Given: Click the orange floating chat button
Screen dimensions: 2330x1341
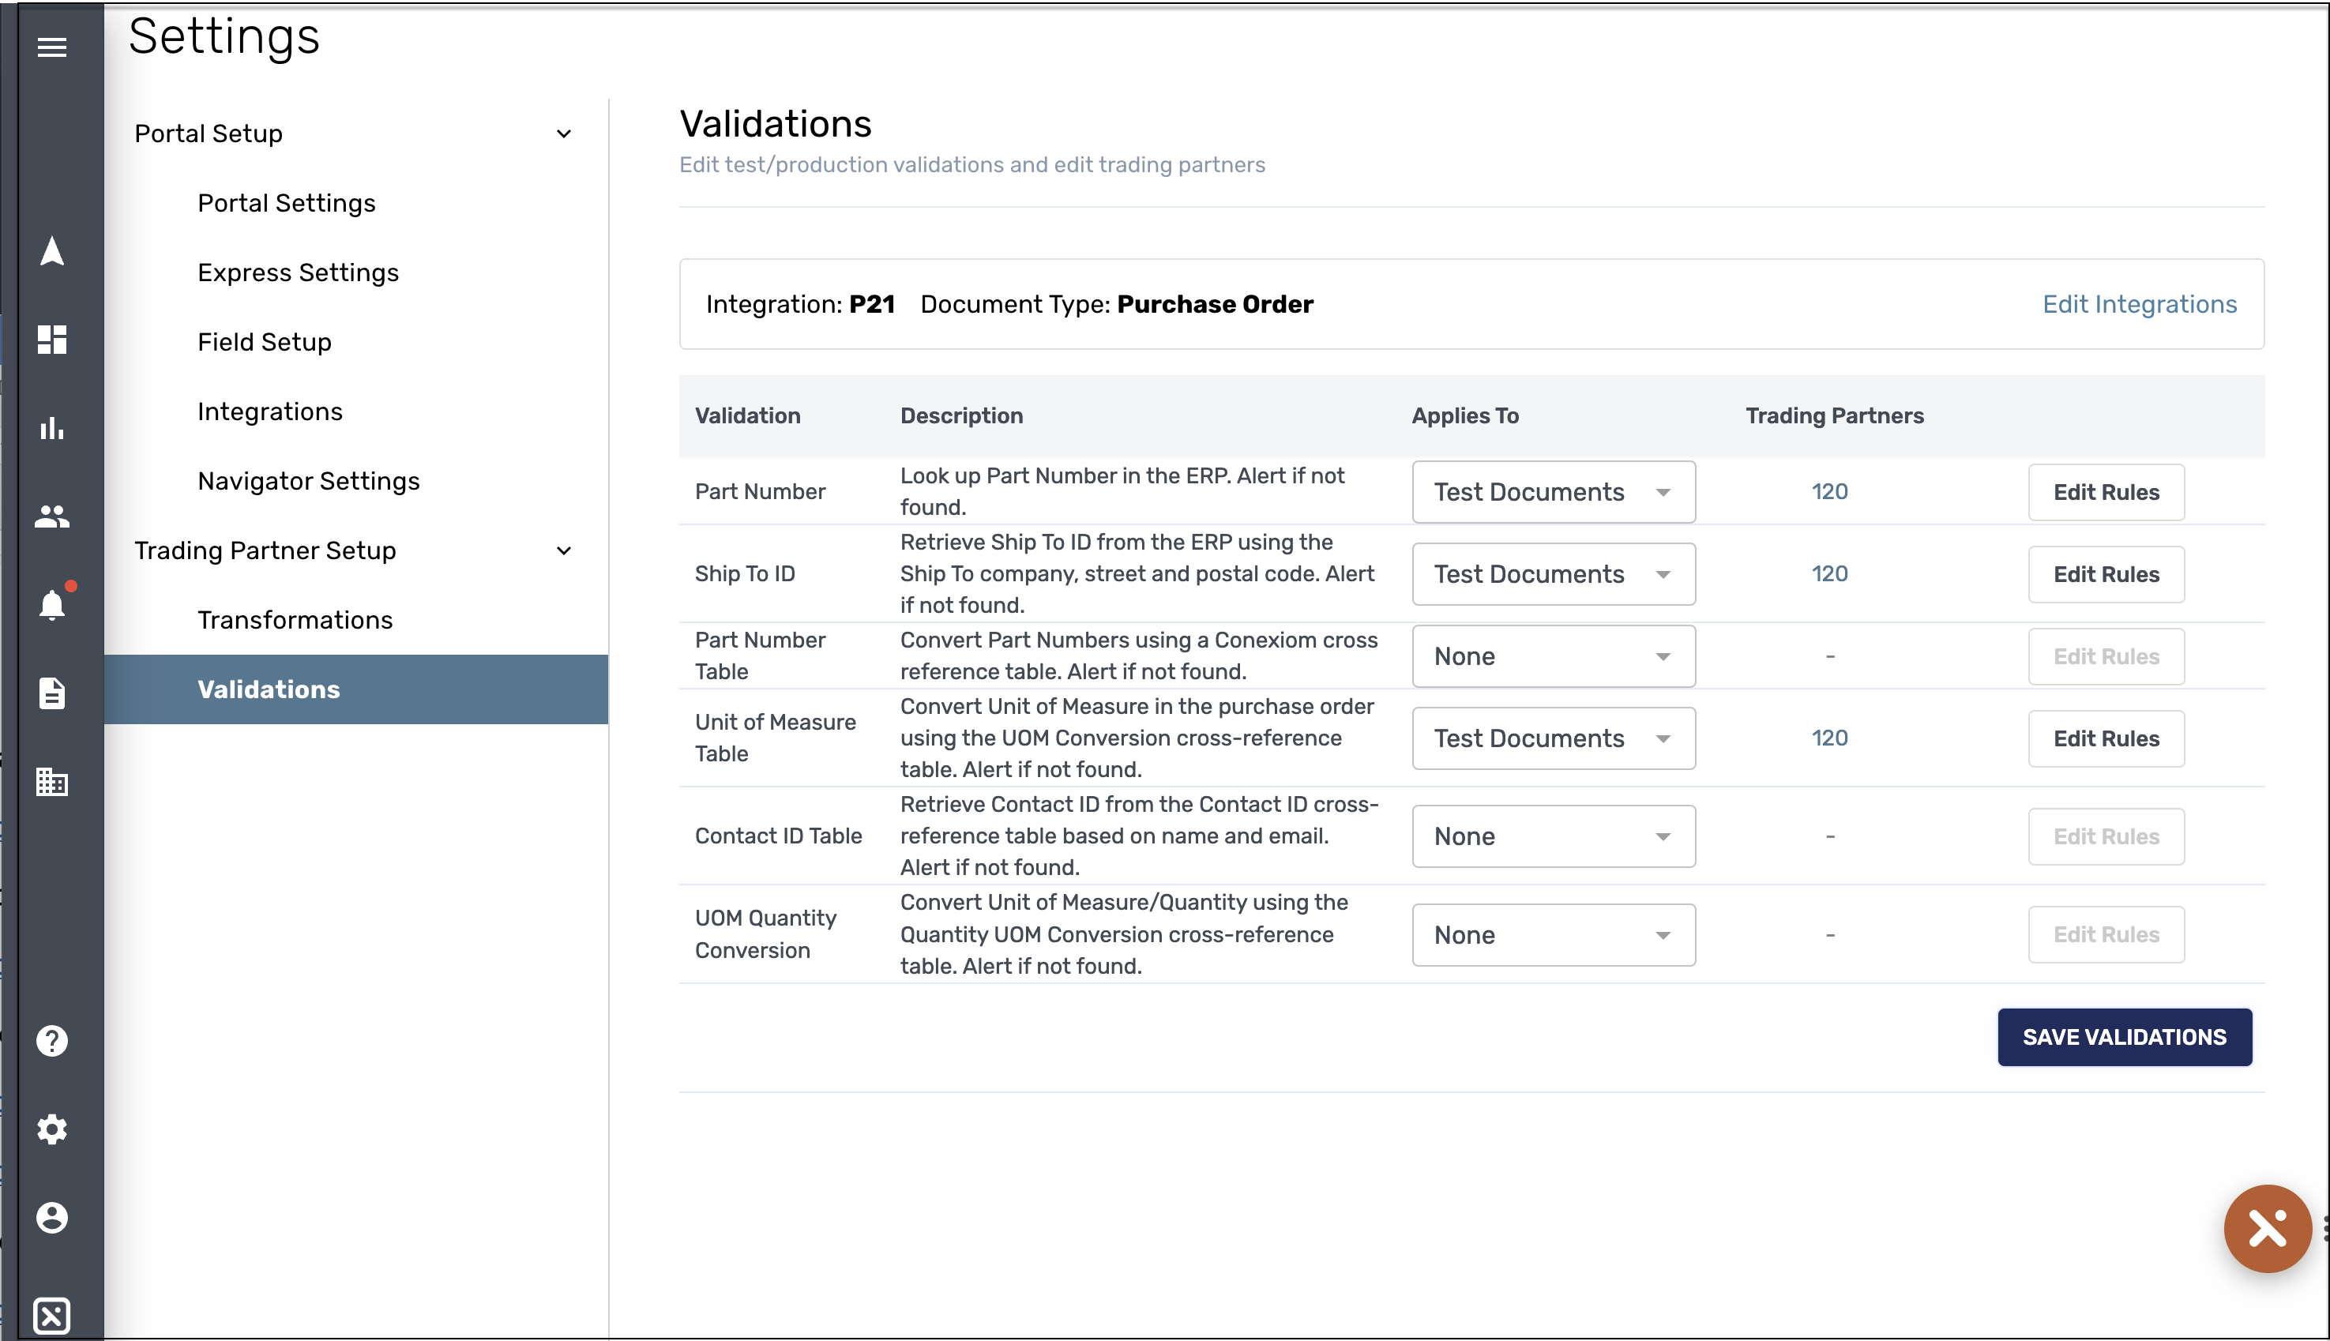Looking at the screenshot, I should point(2267,1228).
